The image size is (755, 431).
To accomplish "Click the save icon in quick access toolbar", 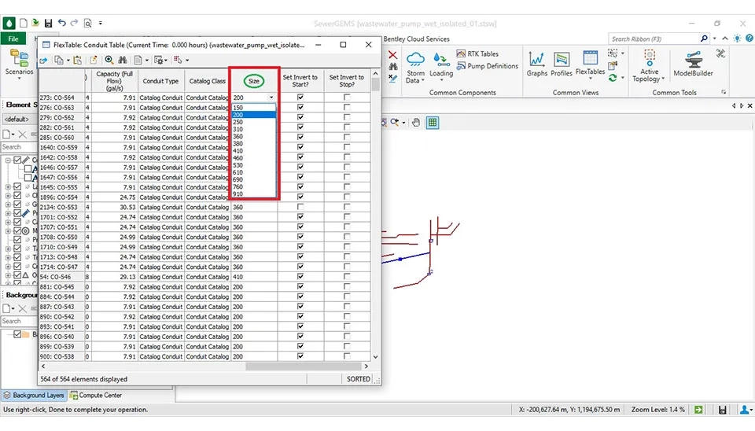I will 49,24.
